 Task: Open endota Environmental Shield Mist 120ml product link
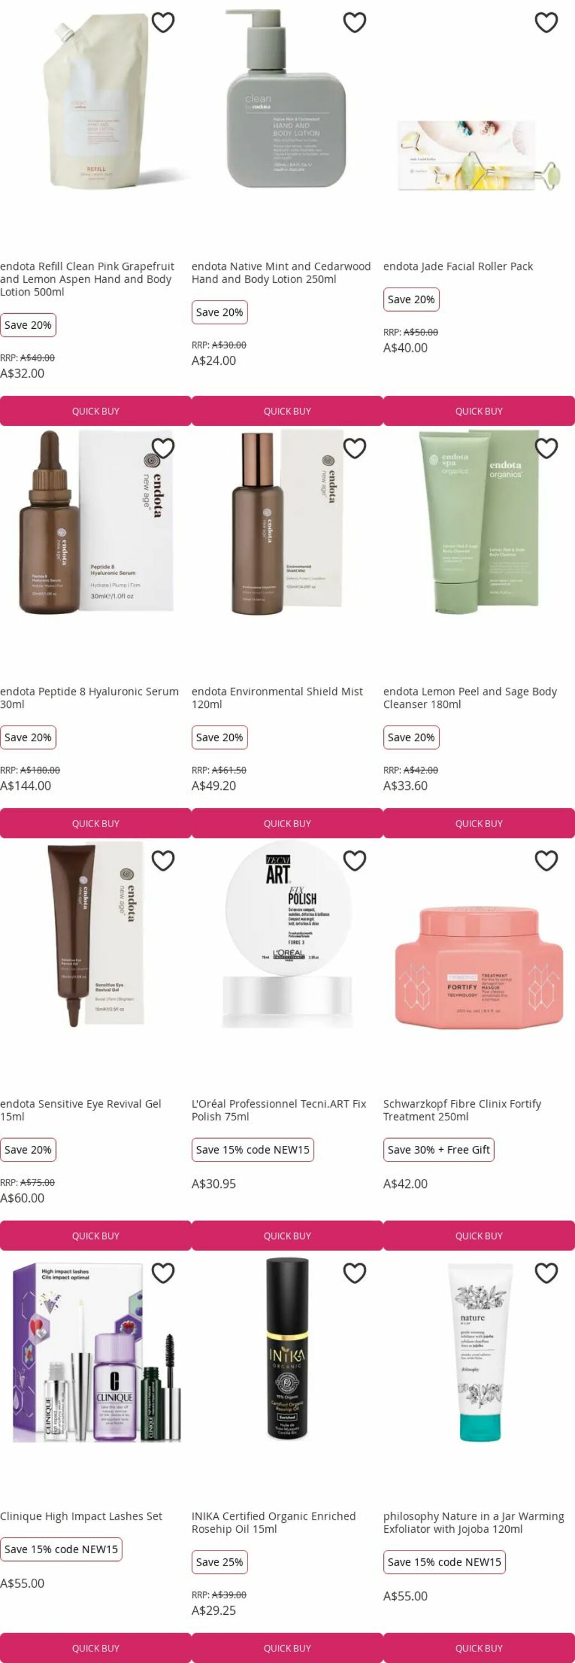[278, 698]
